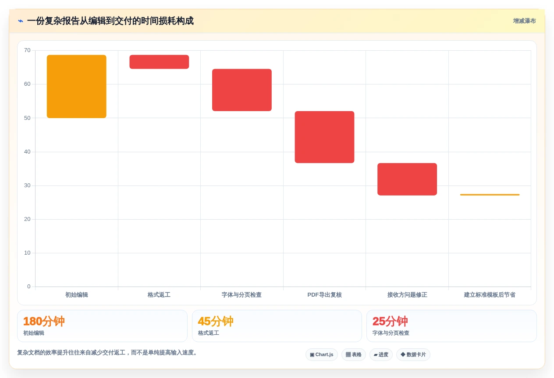
Task: Open the 45分钟 格式返工 data card
Action: (x=277, y=326)
